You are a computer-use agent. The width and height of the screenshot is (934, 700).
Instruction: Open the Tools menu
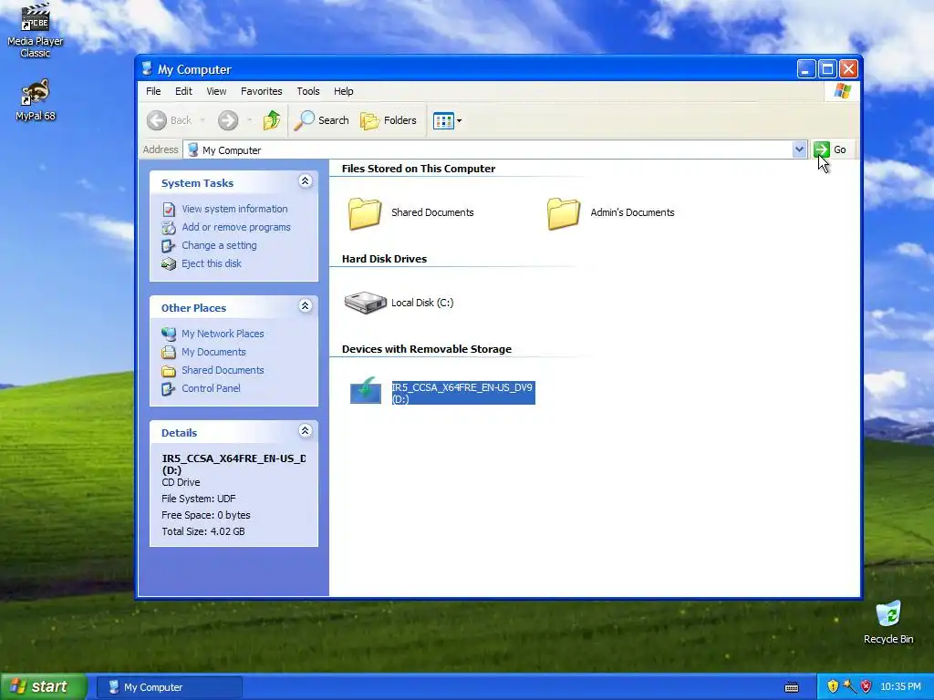(308, 91)
